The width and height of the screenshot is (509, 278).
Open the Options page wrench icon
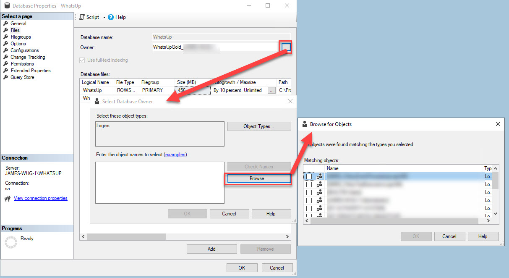pos(6,44)
